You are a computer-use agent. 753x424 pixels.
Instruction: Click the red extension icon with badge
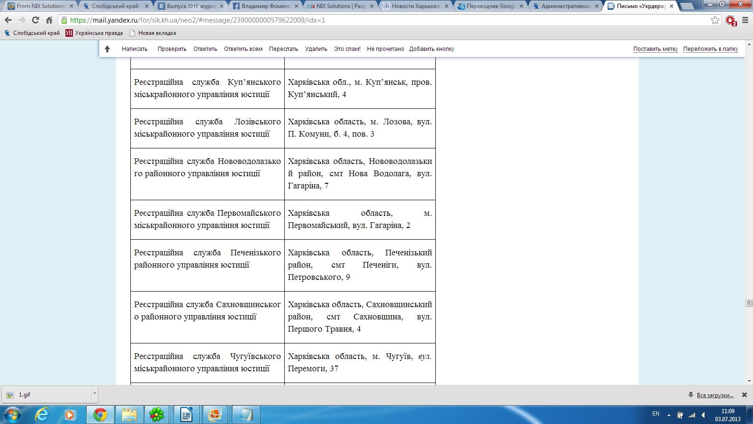tap(730, 21)
